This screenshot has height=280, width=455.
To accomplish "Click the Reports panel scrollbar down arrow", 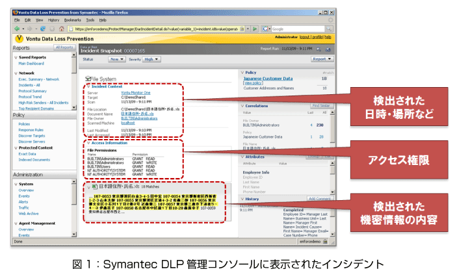I will 74,107.
